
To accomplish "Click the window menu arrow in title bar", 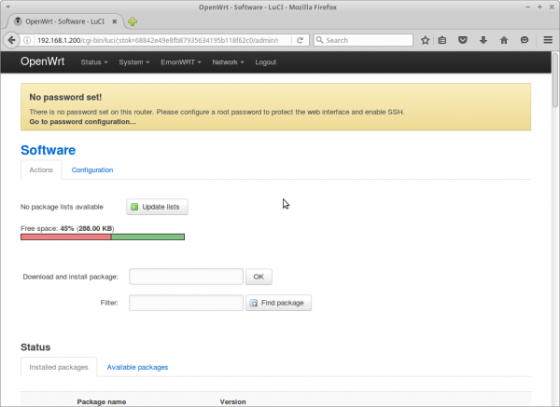I will pyautogui.click(x=7, y=7).
